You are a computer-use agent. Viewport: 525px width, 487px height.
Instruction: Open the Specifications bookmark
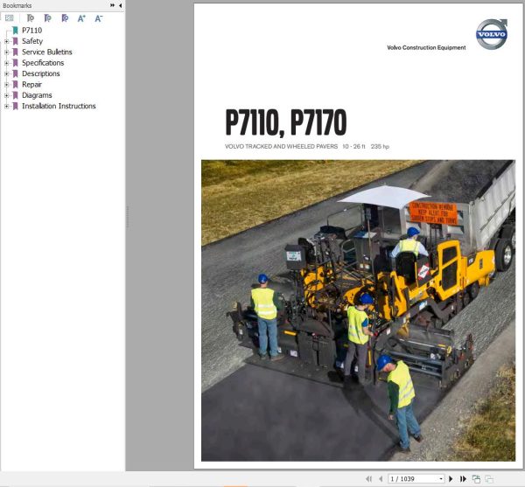click(x=43, y=63)
